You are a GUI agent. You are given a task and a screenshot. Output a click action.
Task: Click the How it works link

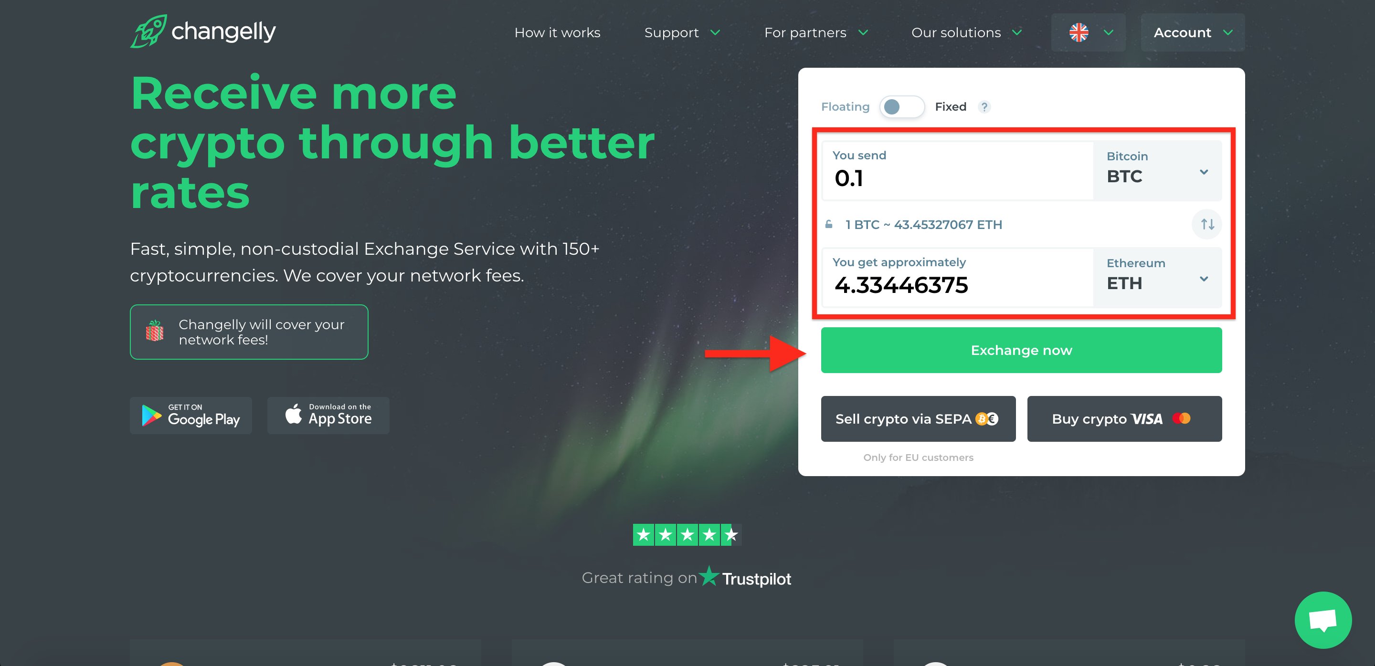point(558,32)
